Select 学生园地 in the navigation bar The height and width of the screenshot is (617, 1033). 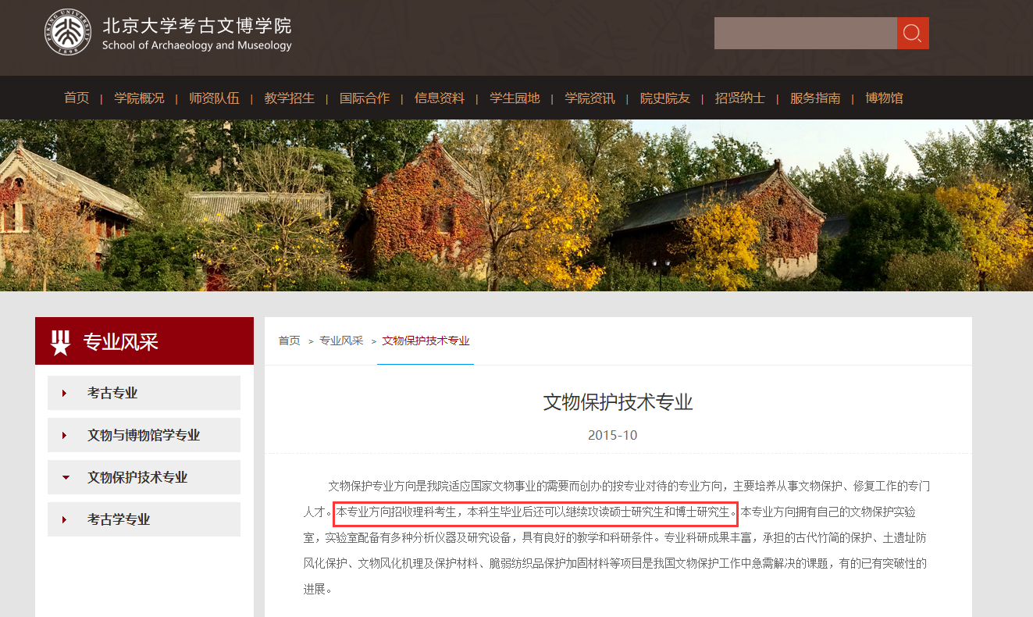[515, 98]
